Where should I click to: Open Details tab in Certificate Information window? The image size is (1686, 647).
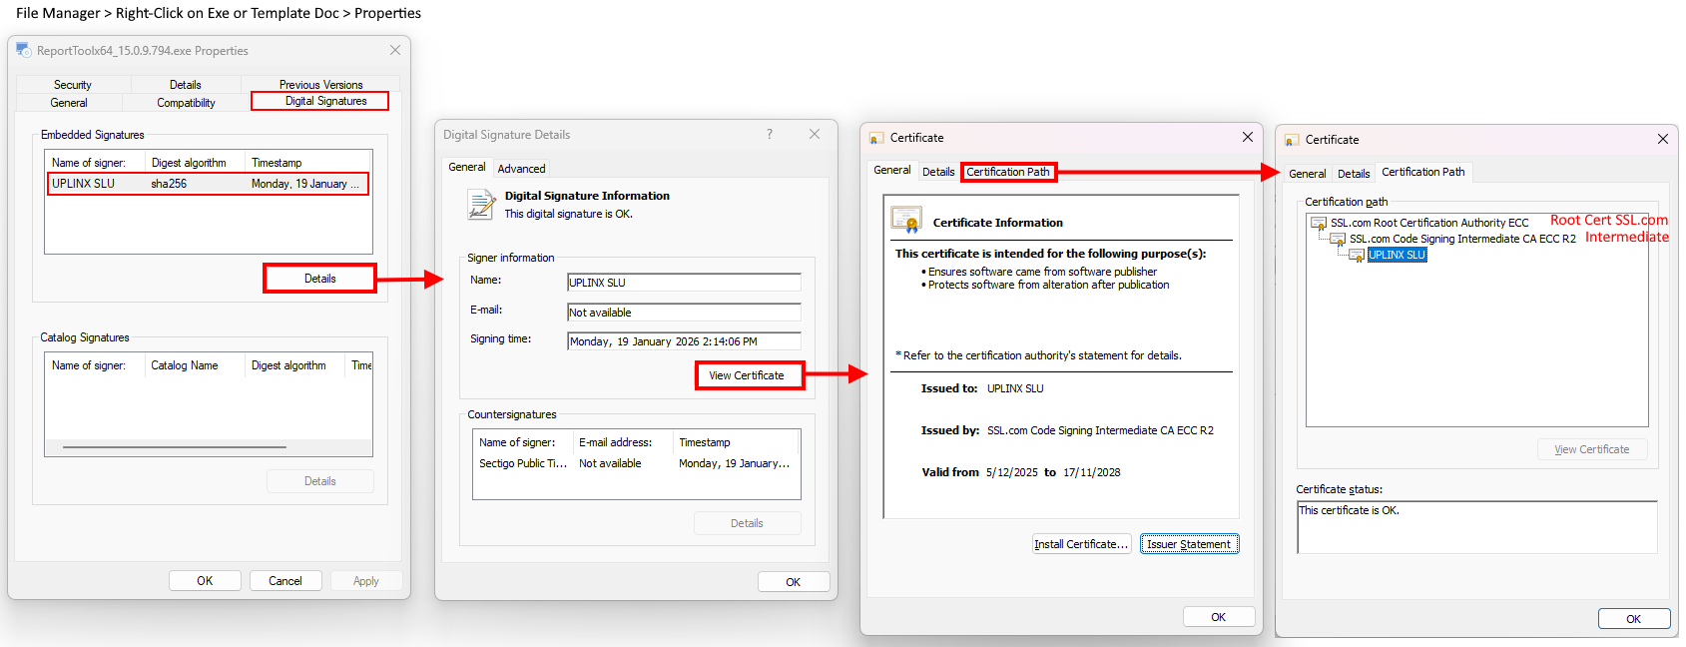938,172
